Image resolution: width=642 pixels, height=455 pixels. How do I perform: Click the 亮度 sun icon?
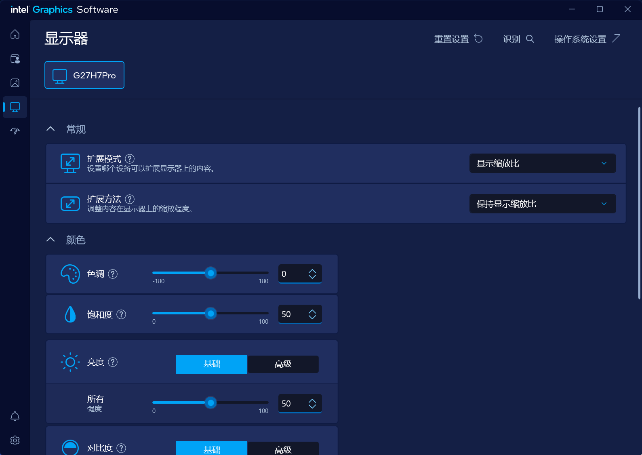point(70,362)
